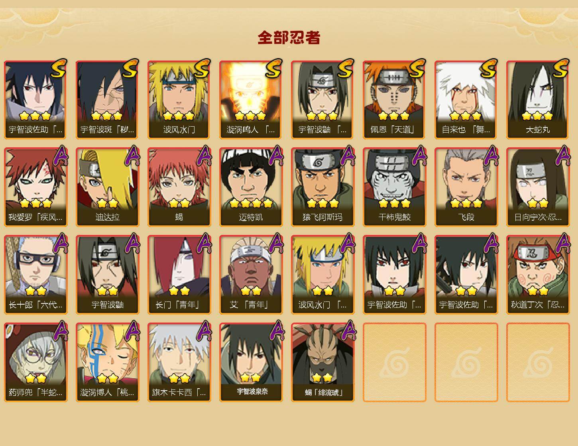Select the 大蛇丸 ninja card
This screenshot has height=446, width=578.
538,100
